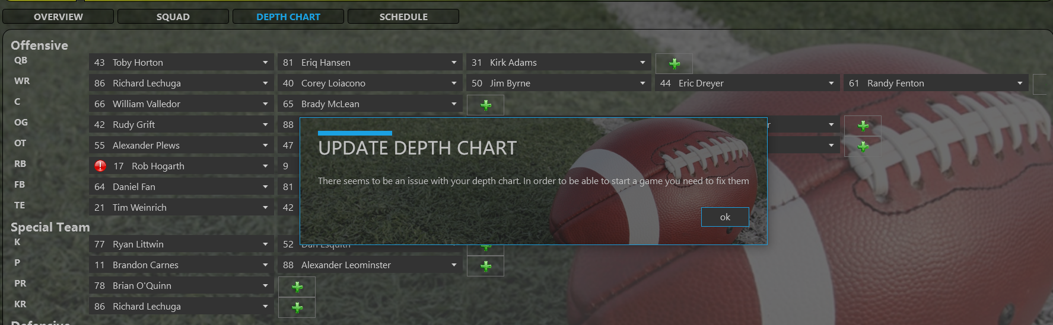Add kick returner slot with plus icon
The width and height of the screenshot is (1053, 325).
tap(297, 308)
